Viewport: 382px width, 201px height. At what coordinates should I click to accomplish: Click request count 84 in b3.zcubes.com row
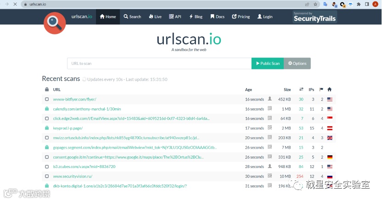(301, 167)
